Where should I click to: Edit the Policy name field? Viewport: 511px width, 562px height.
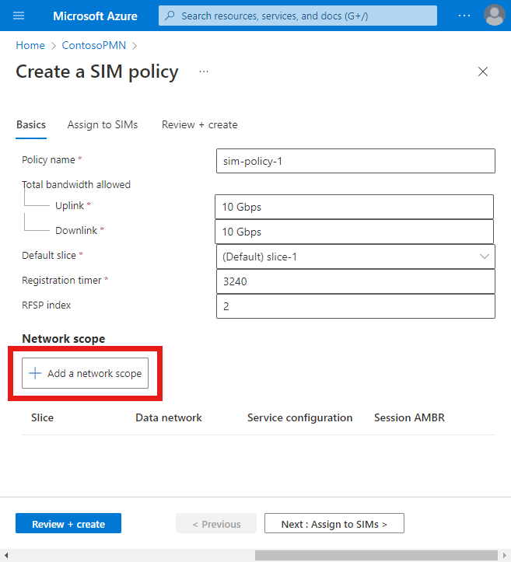(355, 161)
